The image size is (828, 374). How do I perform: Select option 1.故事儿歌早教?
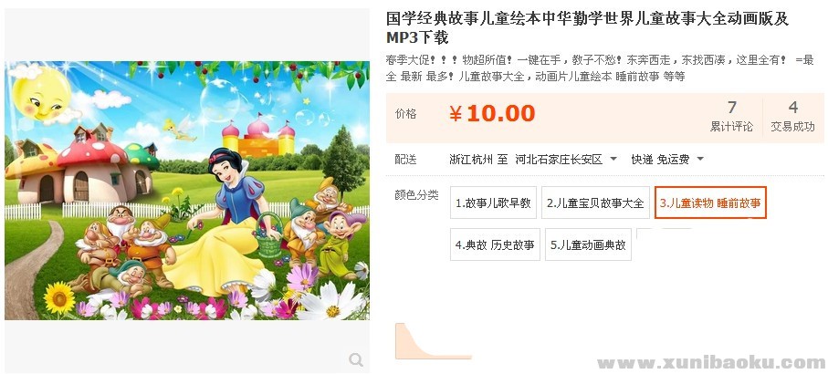pos(493,203)
